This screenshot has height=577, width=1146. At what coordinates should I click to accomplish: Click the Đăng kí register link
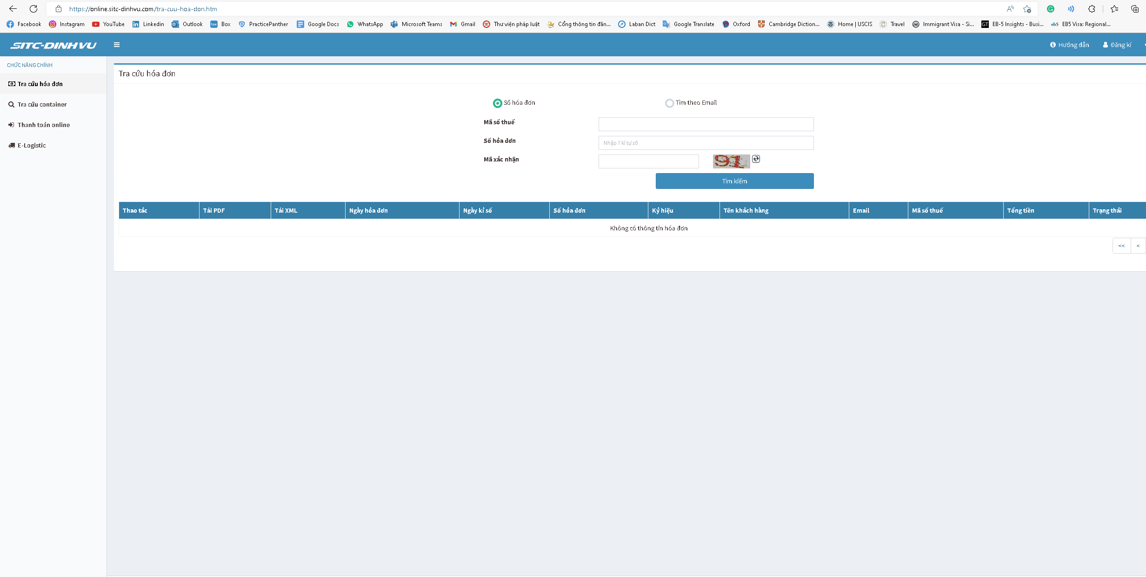click(1117, 45)
